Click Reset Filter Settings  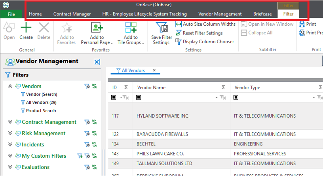(199, 33)
